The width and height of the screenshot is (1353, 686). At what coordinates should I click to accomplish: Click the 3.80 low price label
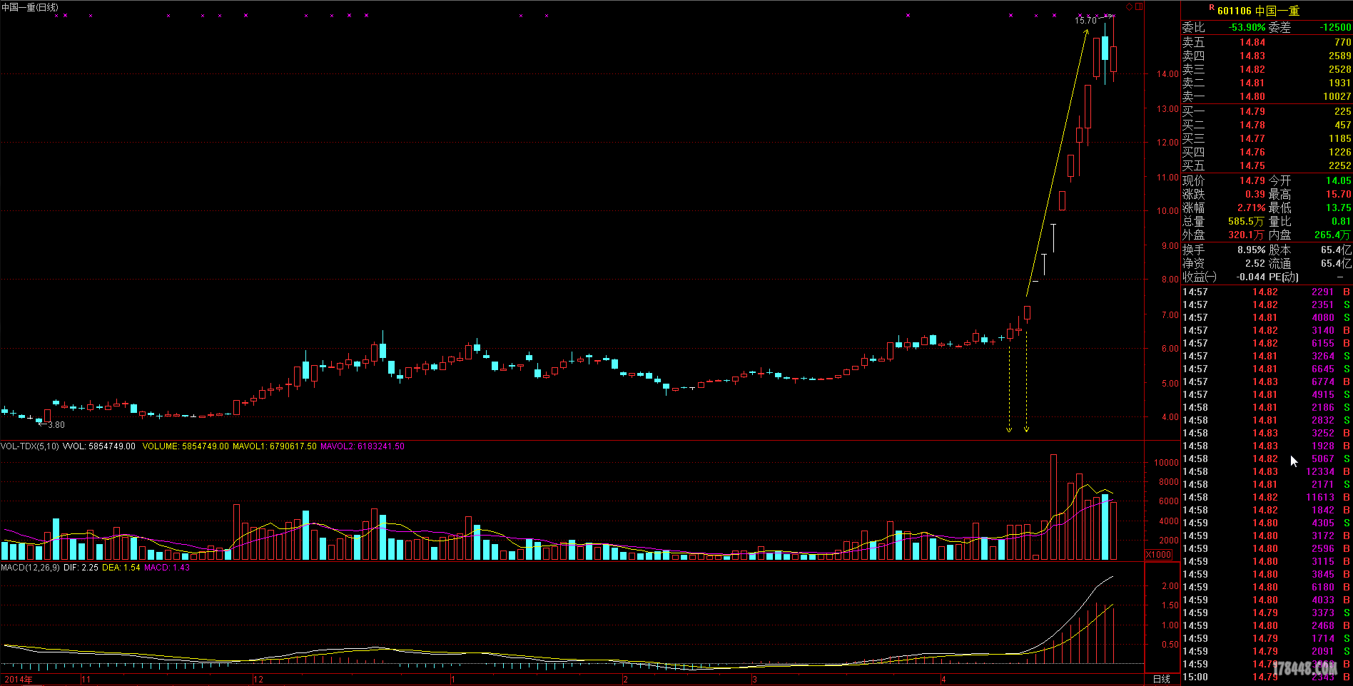pyautogui.click(x=56, y=425)
